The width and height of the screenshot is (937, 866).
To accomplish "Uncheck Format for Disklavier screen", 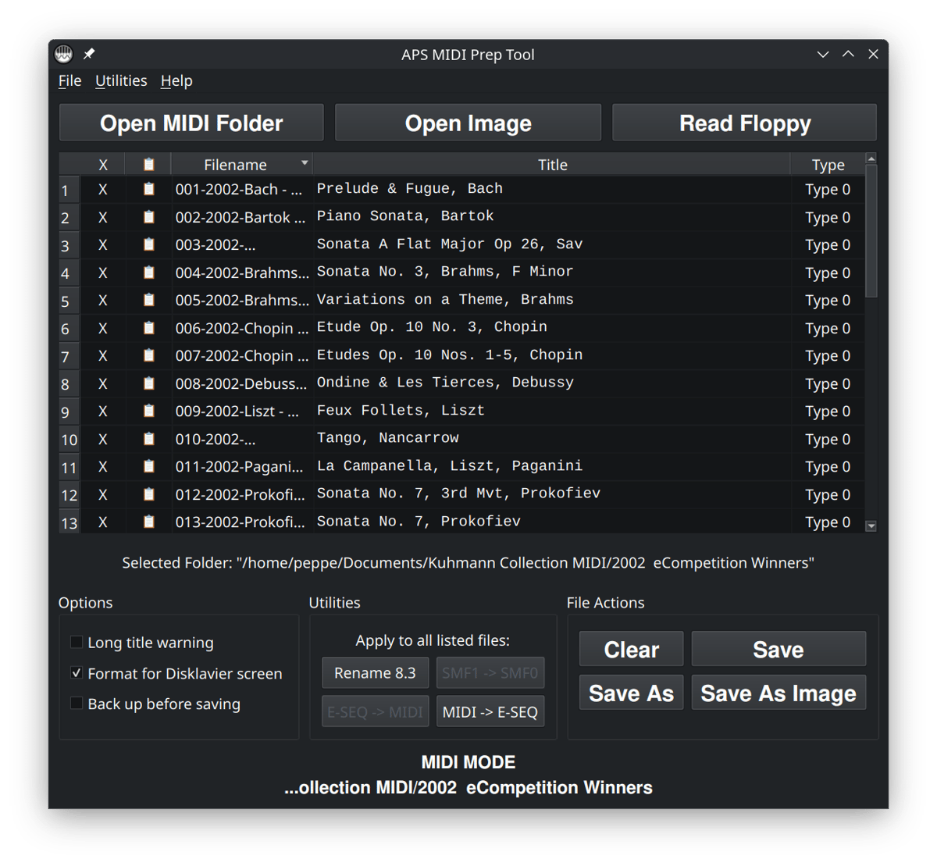I will (77, 672).
